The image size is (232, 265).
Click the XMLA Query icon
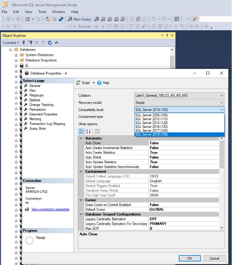(116, 19)
